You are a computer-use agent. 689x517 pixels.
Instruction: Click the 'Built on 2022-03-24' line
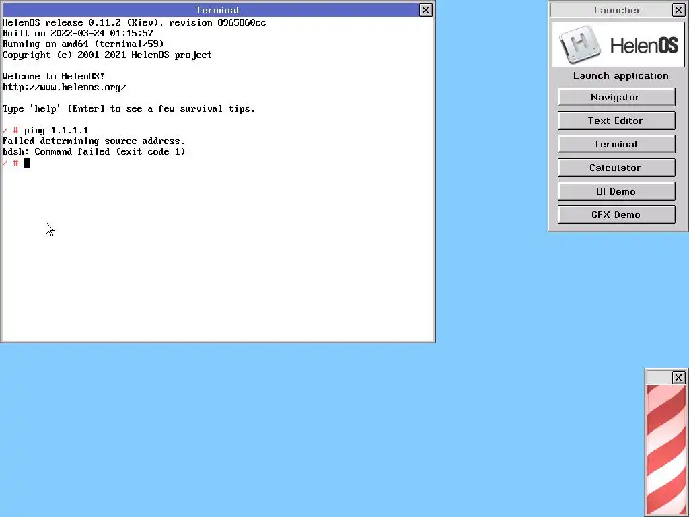pos(78,33)
